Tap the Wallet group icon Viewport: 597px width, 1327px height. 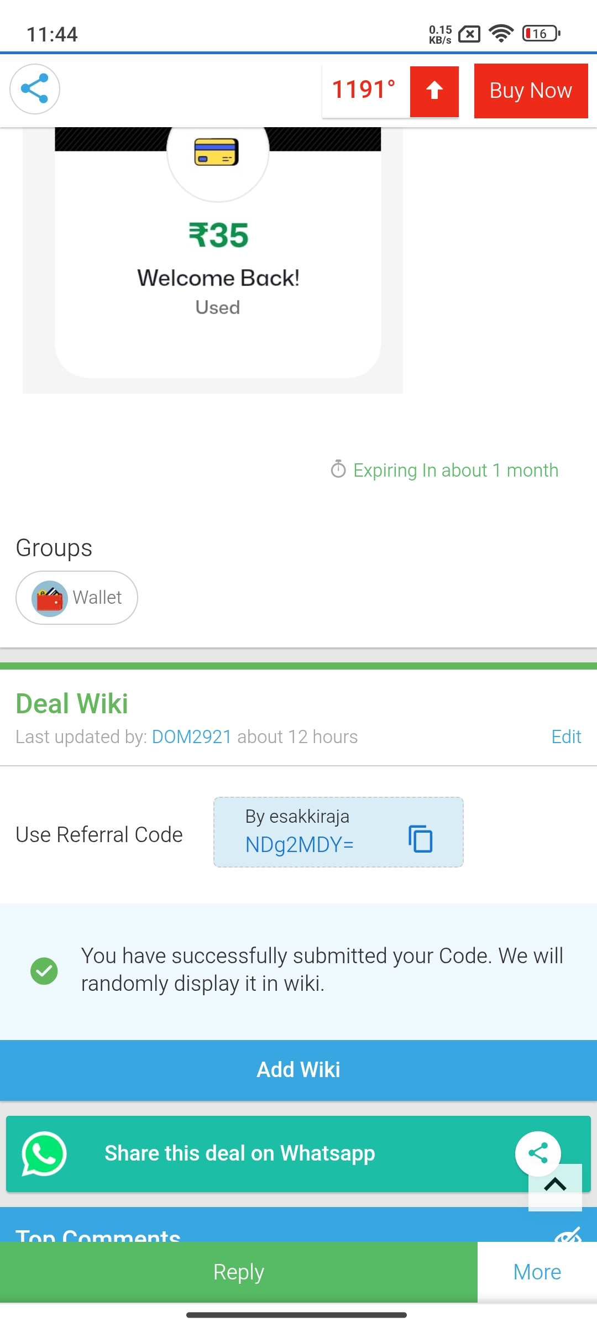[x=50, y=598]
